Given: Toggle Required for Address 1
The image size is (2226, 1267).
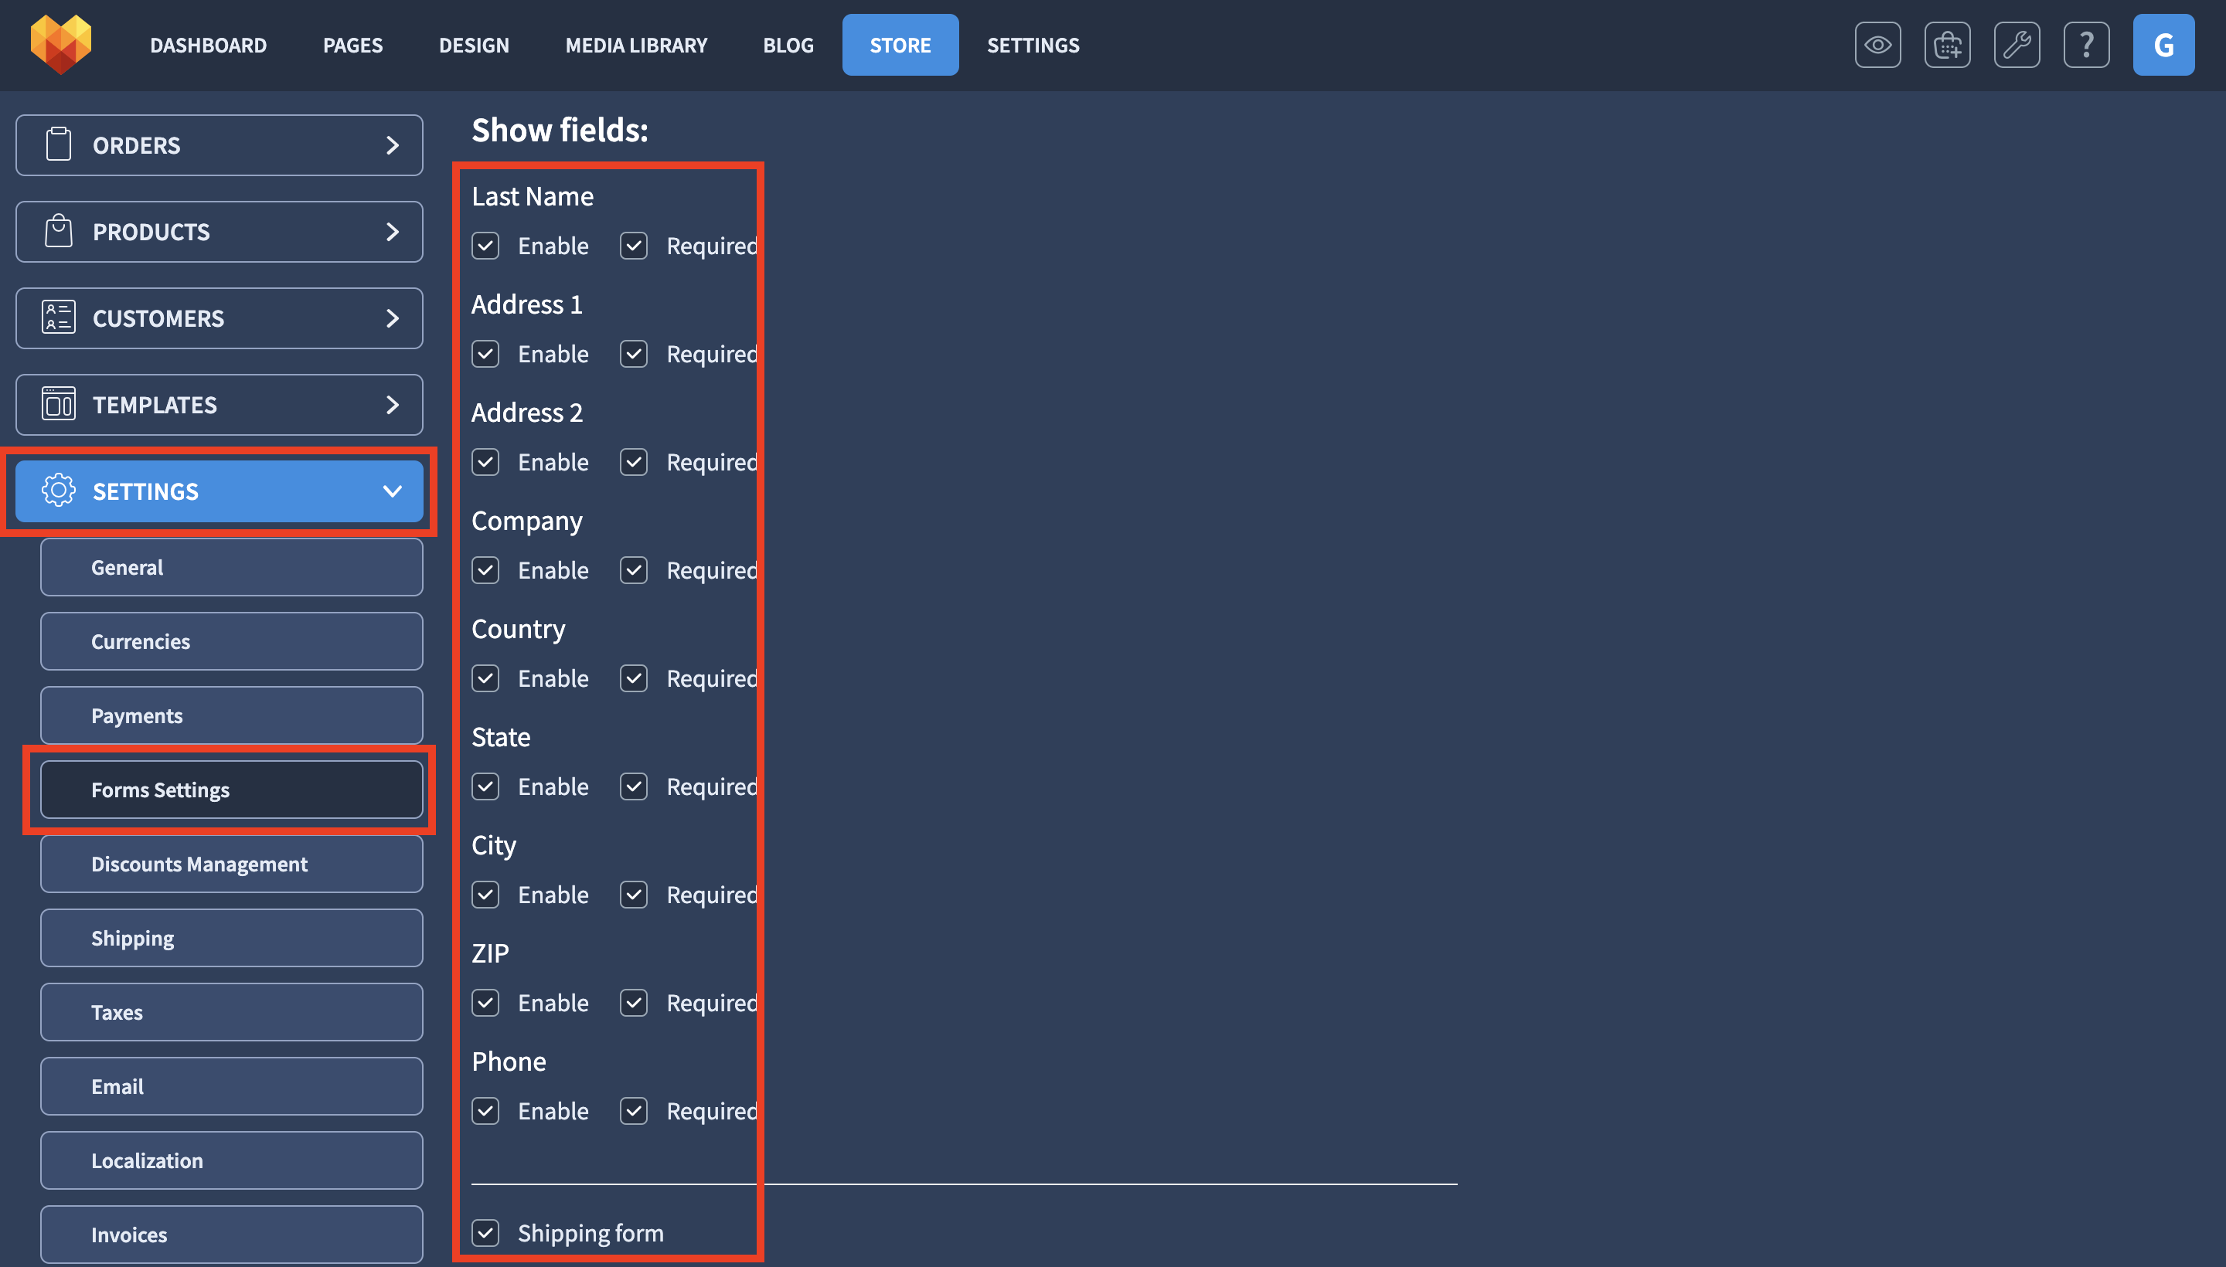Looking at the screenshot, I should pos(634,354).
